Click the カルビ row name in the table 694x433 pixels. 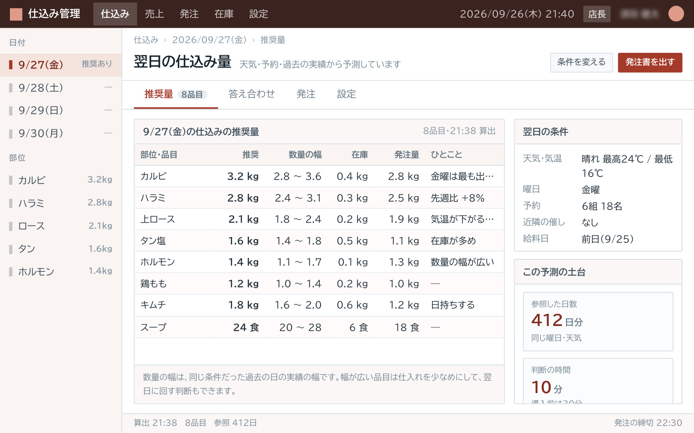point(154,176)
